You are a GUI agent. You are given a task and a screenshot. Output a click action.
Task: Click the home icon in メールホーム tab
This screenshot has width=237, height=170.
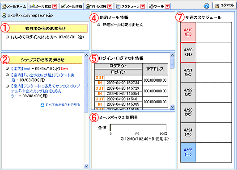(4, 6)
